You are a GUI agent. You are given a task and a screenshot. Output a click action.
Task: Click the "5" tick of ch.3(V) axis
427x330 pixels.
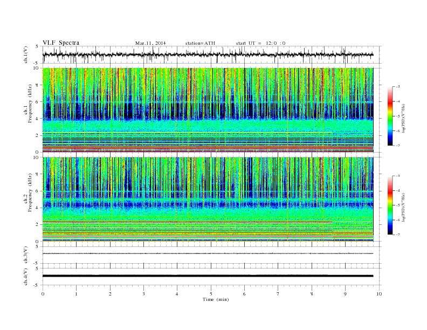[x=38, y=246]
